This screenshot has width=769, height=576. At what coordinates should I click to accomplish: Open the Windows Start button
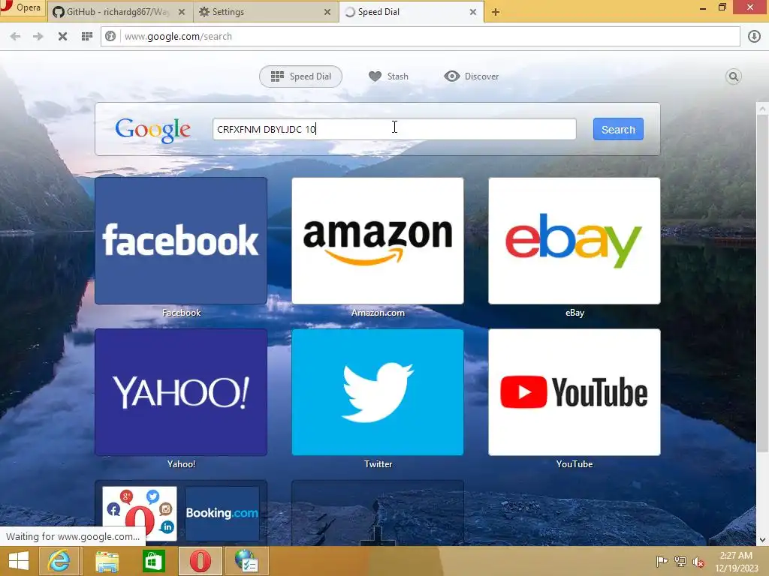[x=18, y=561]
